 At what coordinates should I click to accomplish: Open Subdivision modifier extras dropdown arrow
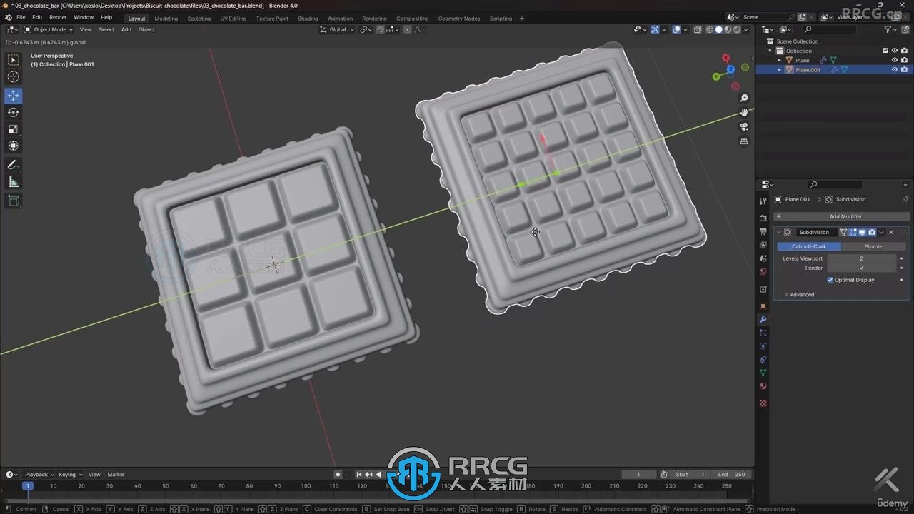[881, 232]
